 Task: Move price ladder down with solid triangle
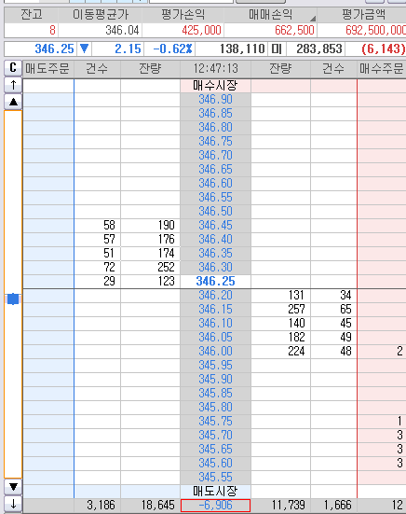point(13,487)
